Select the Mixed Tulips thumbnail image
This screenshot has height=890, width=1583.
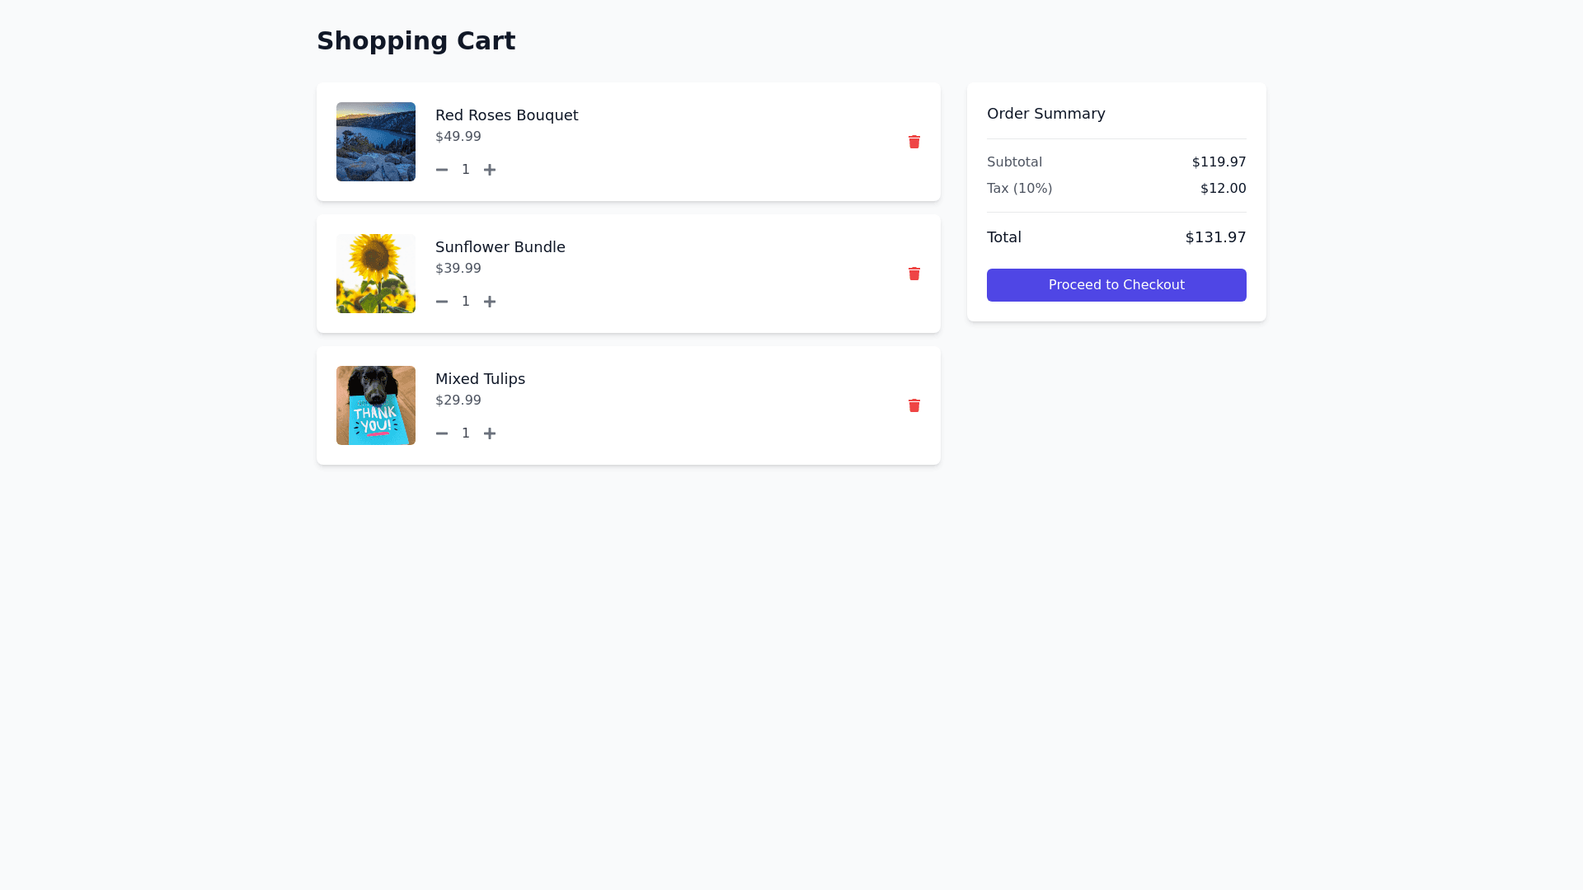pyautogui.click(x=376, y=405)
